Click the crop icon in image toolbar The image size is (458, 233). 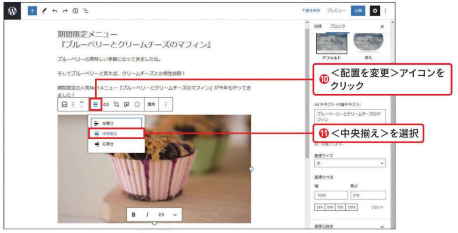pos(116,104)
